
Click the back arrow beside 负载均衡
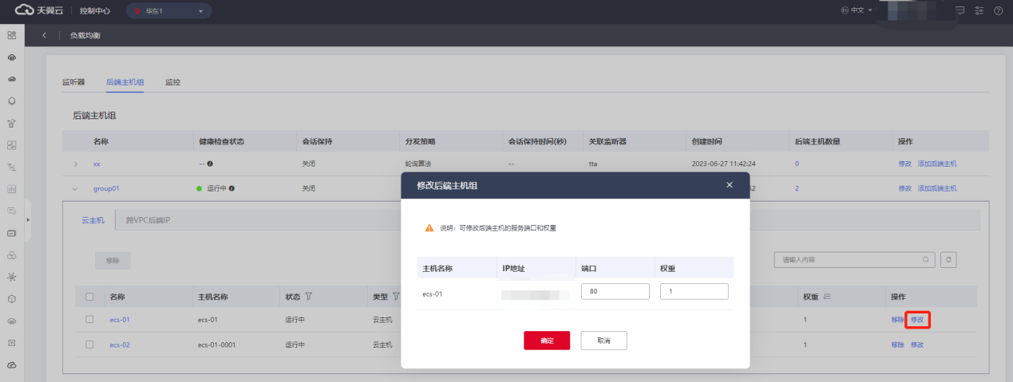pyautogui.click(x=45, y=36)
